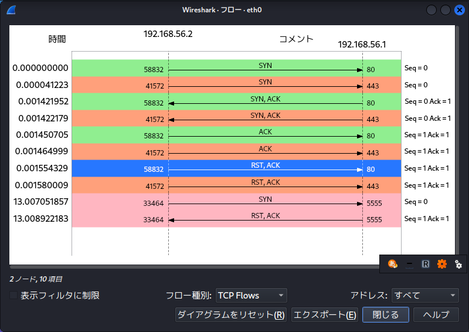Select the RST, ACK row at 13.008922183
The height and width of the screenshot is (332, 469).
click(236, 219)
